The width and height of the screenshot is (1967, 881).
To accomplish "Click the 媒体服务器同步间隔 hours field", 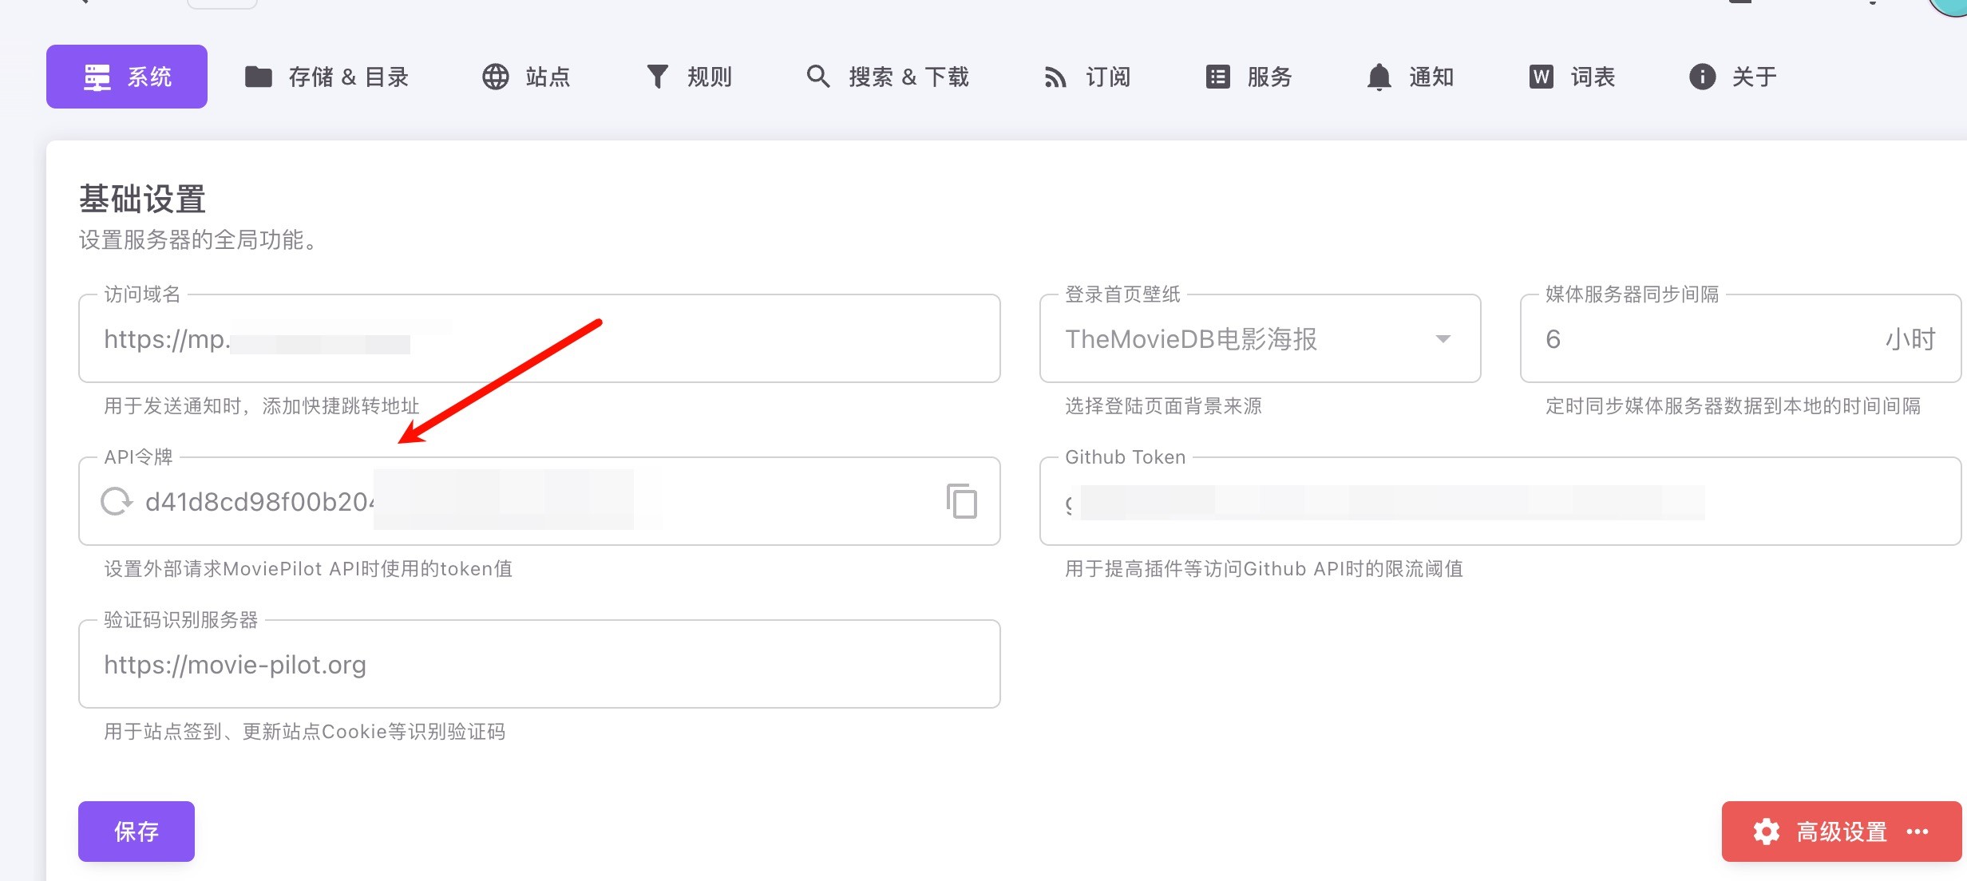I will point(1708,339).
